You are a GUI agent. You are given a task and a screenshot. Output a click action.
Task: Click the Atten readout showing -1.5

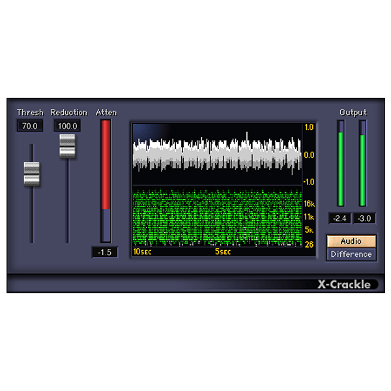click(105, 252)
